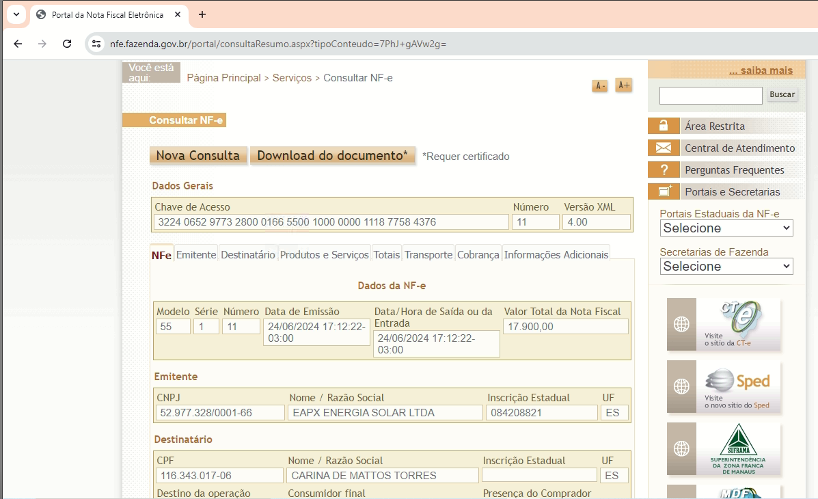Open the Produtos e Serviços tab

(324, 254)
